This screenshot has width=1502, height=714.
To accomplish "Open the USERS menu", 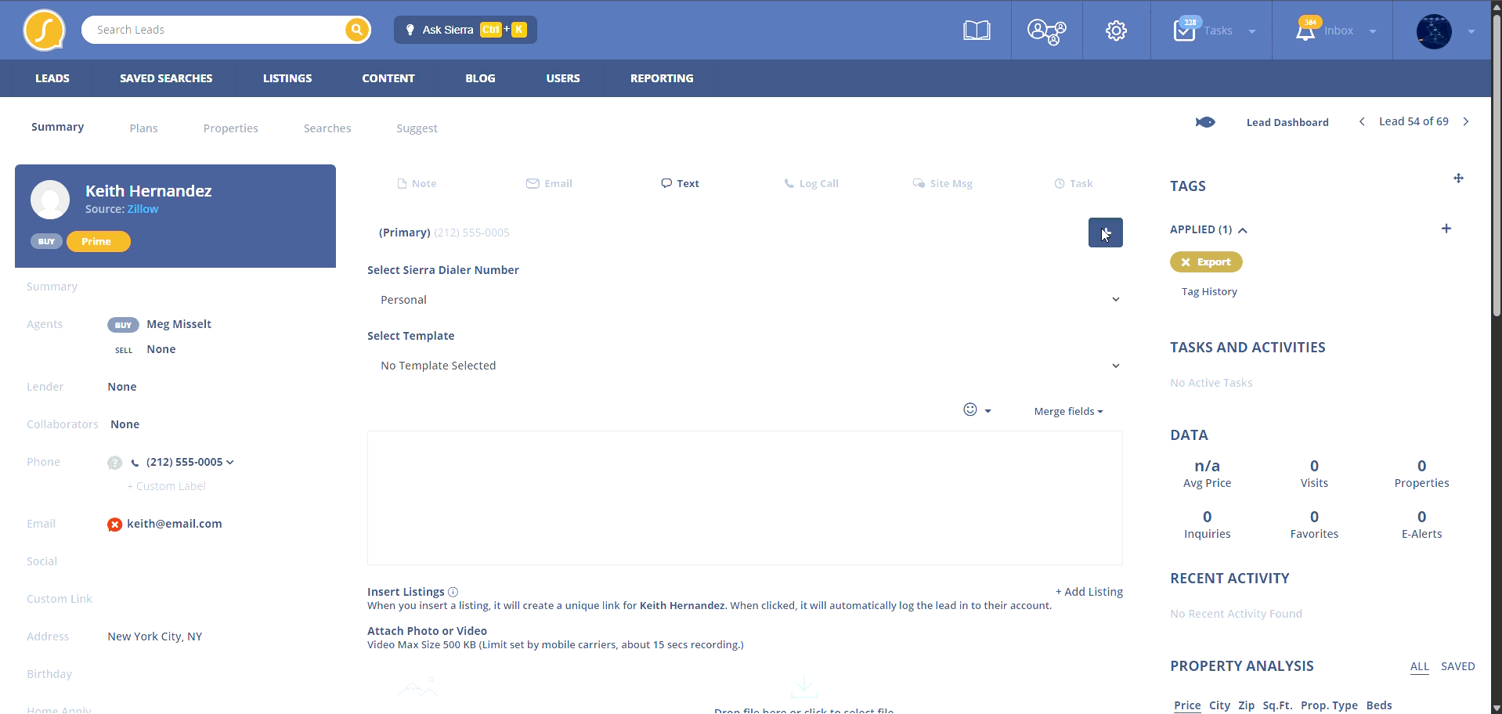I will coord(563,78).
